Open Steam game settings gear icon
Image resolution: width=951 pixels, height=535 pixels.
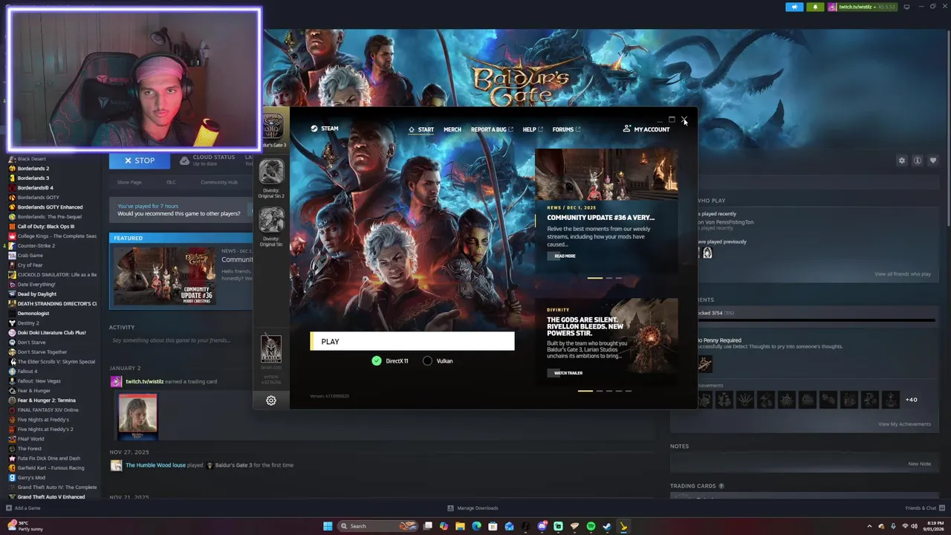[x=902, y=160]
